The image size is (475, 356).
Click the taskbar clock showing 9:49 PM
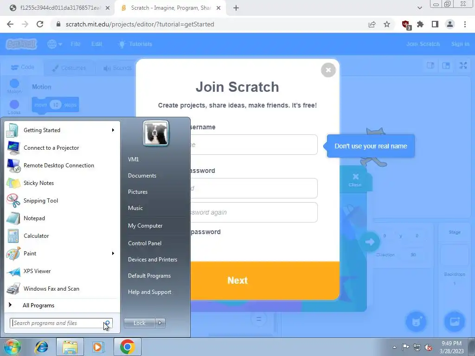(x=451, y=347)
